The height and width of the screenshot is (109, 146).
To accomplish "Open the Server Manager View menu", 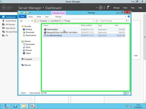I will pos(133,8).
